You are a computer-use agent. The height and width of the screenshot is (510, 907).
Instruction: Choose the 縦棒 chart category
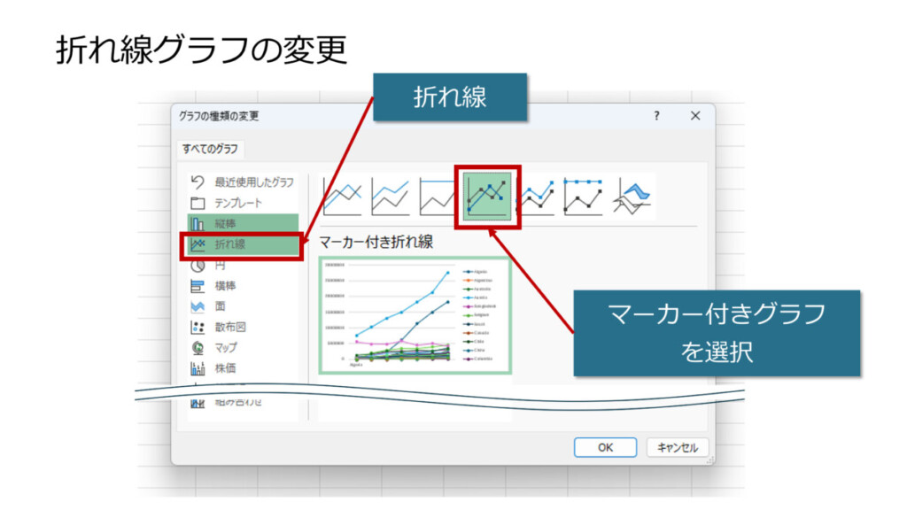point(227,224)
